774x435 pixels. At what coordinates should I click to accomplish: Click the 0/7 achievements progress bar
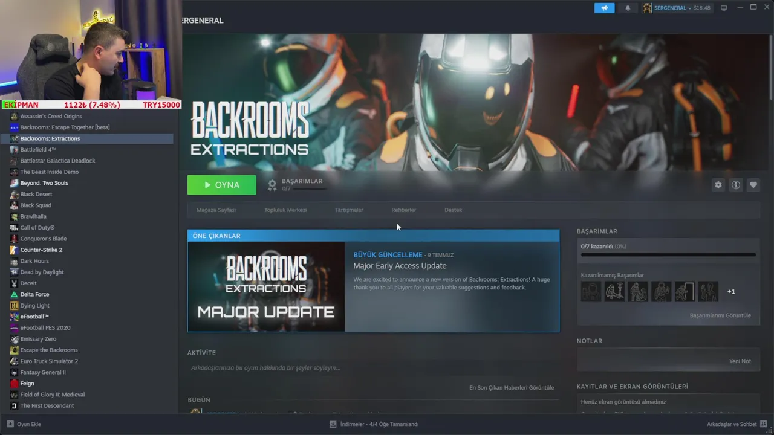point(668,255)
